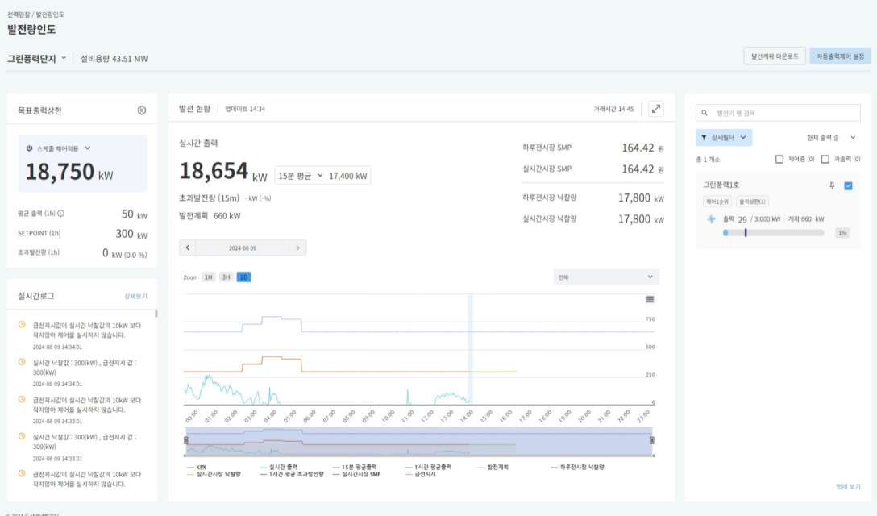Click the power icon beside 스케줄 제어적용
877x516 pixels.
pos(29,148)
